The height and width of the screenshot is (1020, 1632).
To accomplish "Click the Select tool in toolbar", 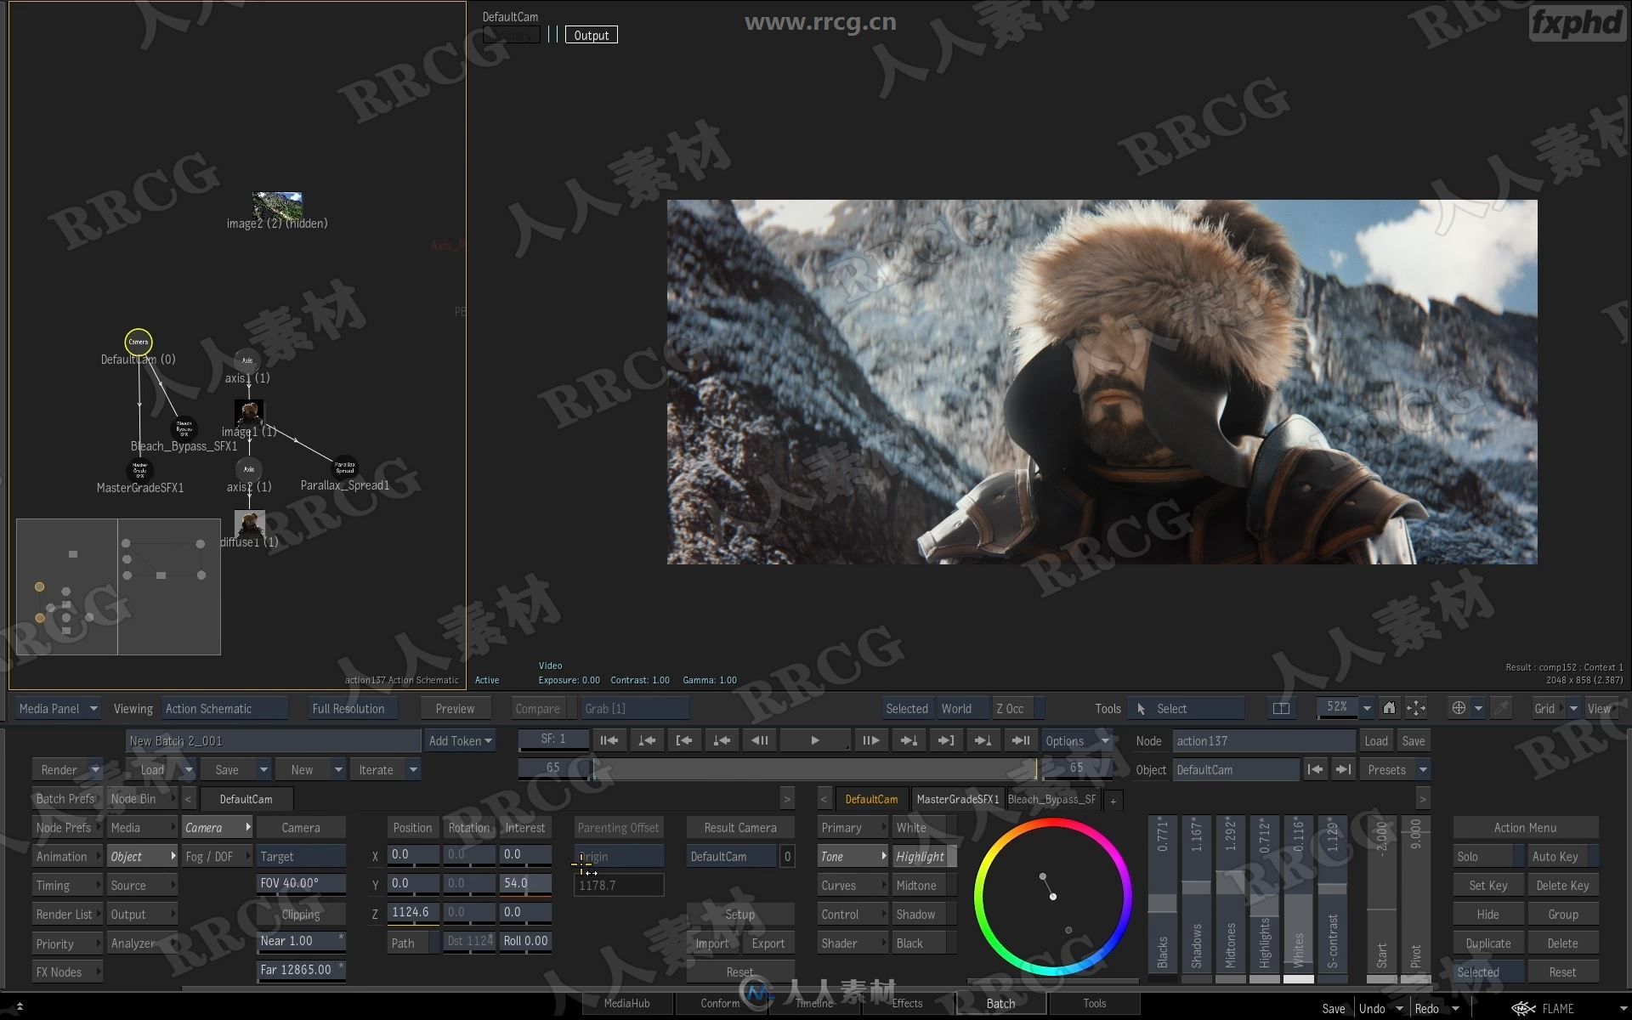I will pos(1175,707).
